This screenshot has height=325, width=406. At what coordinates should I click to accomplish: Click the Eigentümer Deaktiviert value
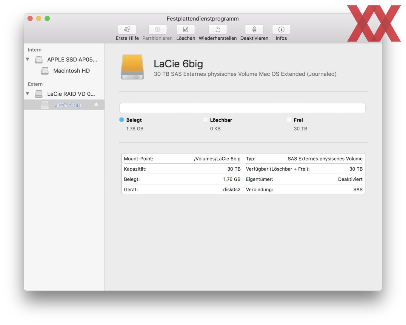click(350, 179)
